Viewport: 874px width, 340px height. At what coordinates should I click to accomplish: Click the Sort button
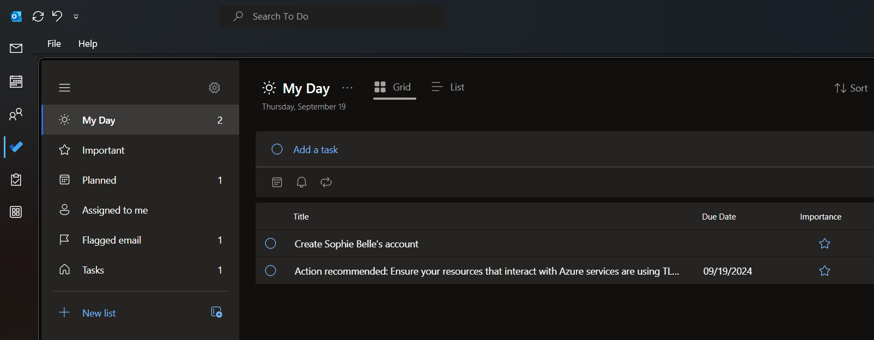tap(851, 88)
